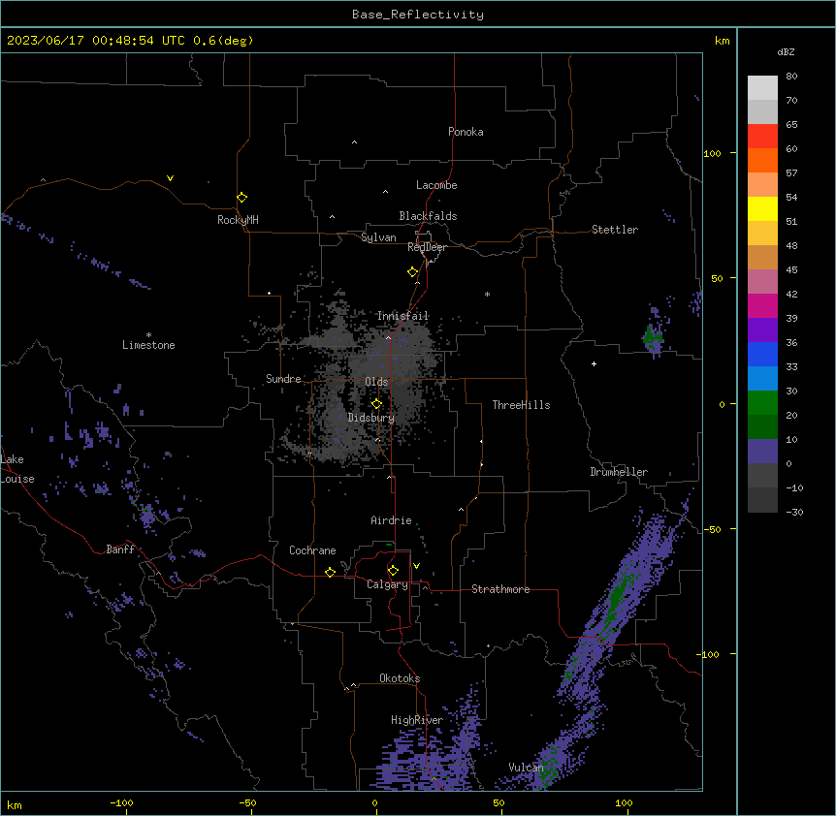Select the Innisfail label
Viewport: 836px width, 816px height.
point(402,316)
